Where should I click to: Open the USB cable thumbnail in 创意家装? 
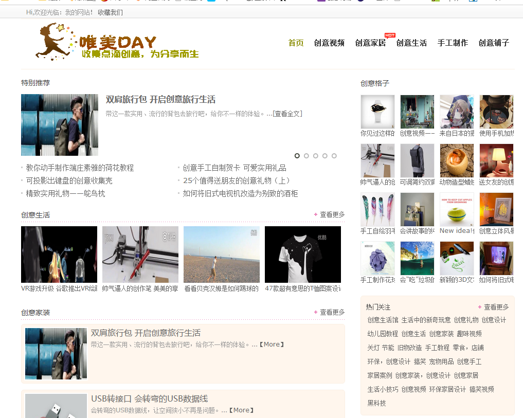(56, 406)
